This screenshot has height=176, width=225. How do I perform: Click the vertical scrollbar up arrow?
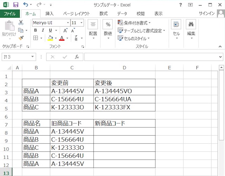click(x=221, y=67)
